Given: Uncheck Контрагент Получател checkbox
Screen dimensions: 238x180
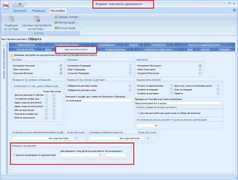Looking at the screenshot, I should 200,66.
